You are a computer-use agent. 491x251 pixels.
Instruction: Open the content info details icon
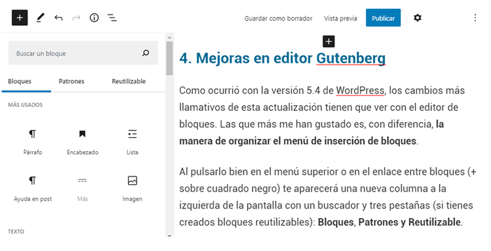click(94, 18)
